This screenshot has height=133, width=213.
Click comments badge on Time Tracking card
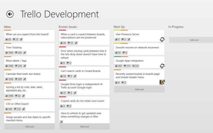tap(18, 53)
